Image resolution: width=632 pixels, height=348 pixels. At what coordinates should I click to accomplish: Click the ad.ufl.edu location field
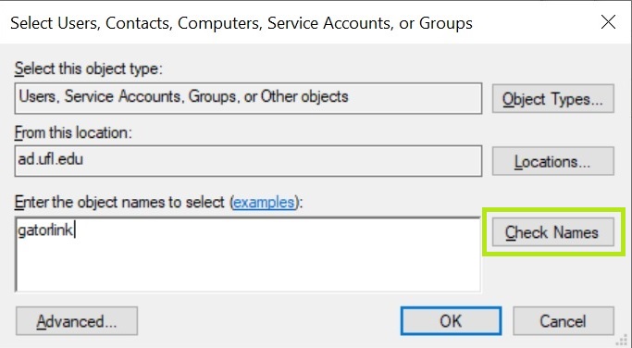pos(248,161)
